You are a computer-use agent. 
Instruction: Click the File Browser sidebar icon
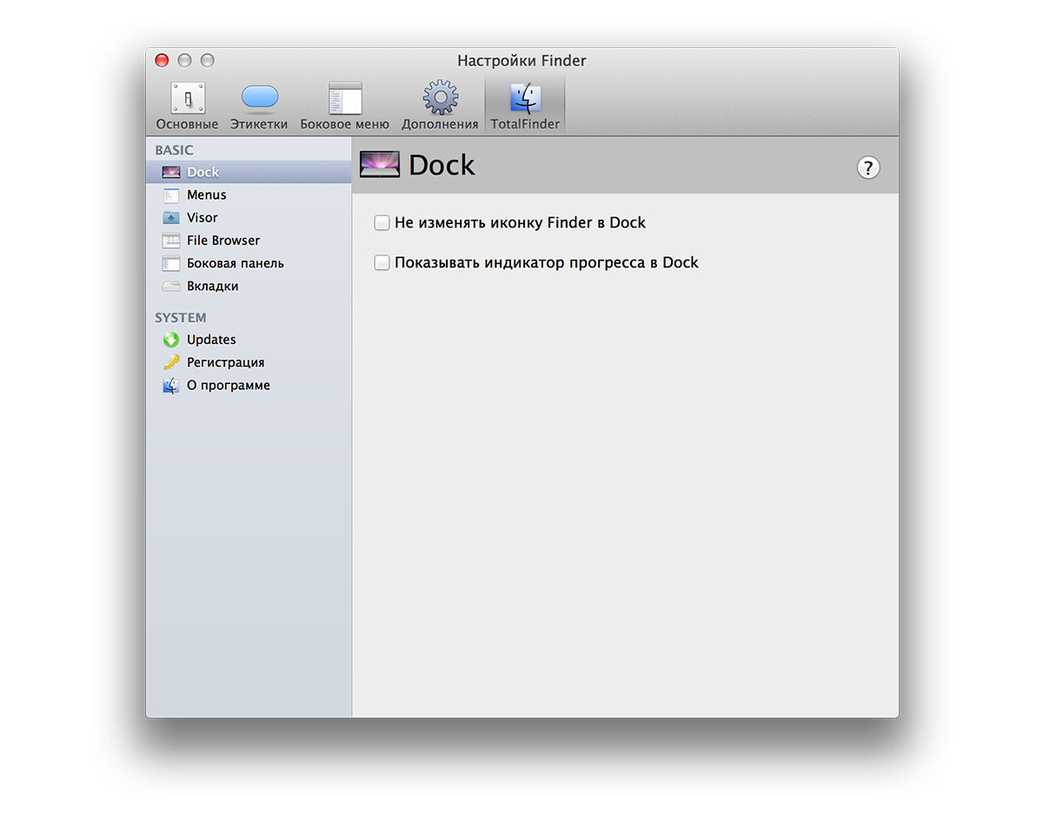click(171, 241)
